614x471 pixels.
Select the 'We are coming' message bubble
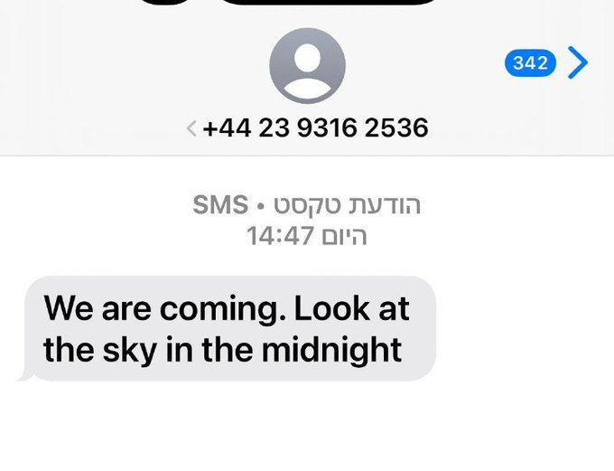tap(230, 328)
